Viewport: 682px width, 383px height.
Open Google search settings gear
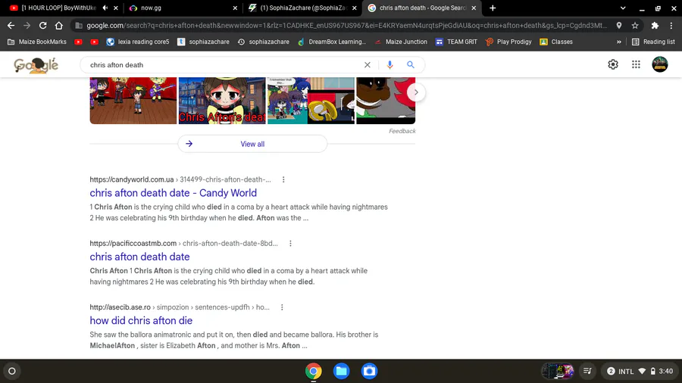[613, 64]
